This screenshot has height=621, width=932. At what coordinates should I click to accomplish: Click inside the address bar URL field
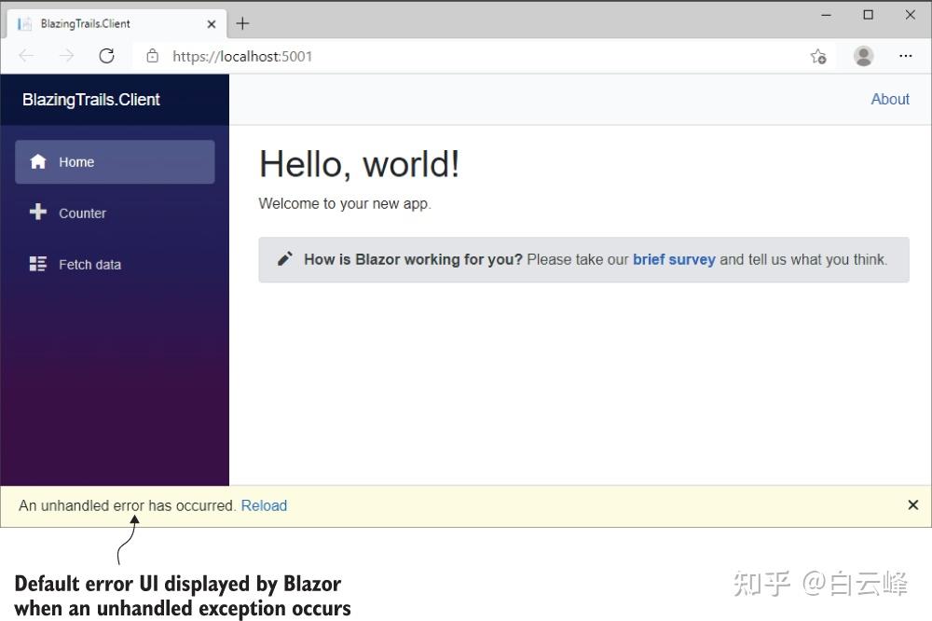pos(280,56)
